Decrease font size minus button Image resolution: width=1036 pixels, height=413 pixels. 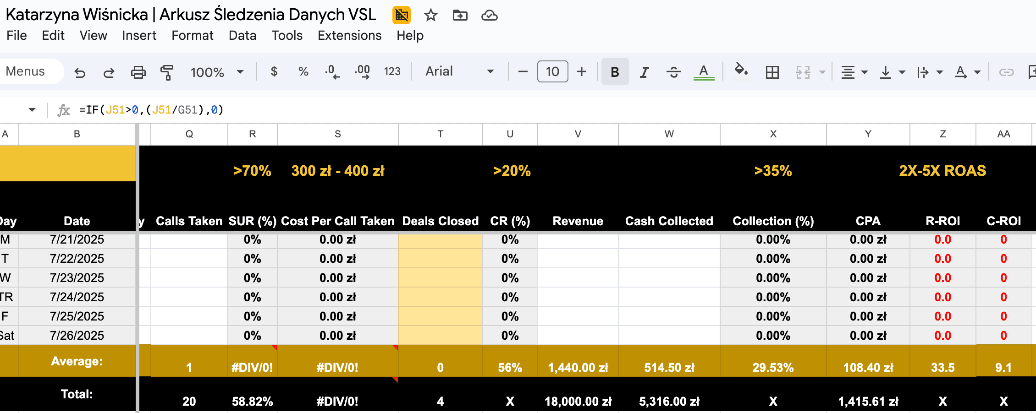523,72
